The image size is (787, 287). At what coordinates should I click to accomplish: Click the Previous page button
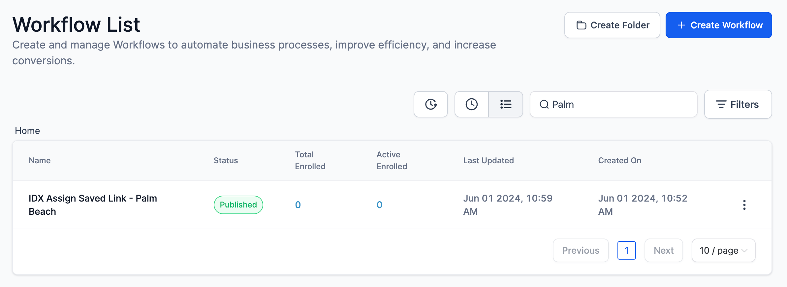pos(581,250)
